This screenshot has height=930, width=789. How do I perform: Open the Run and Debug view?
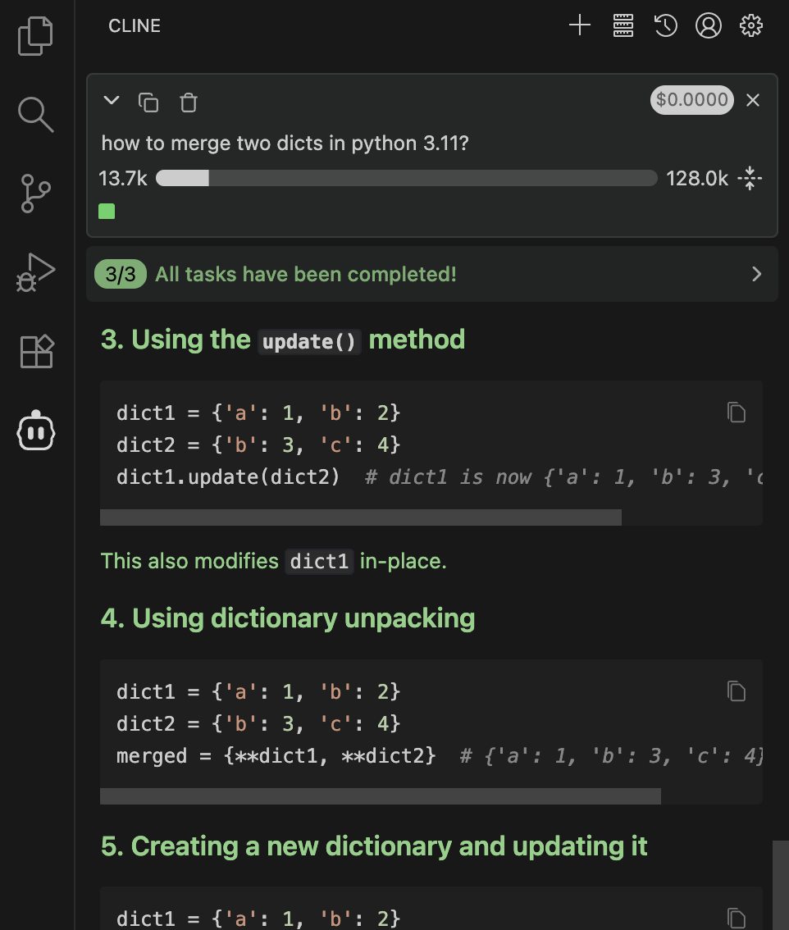[35, 272]
